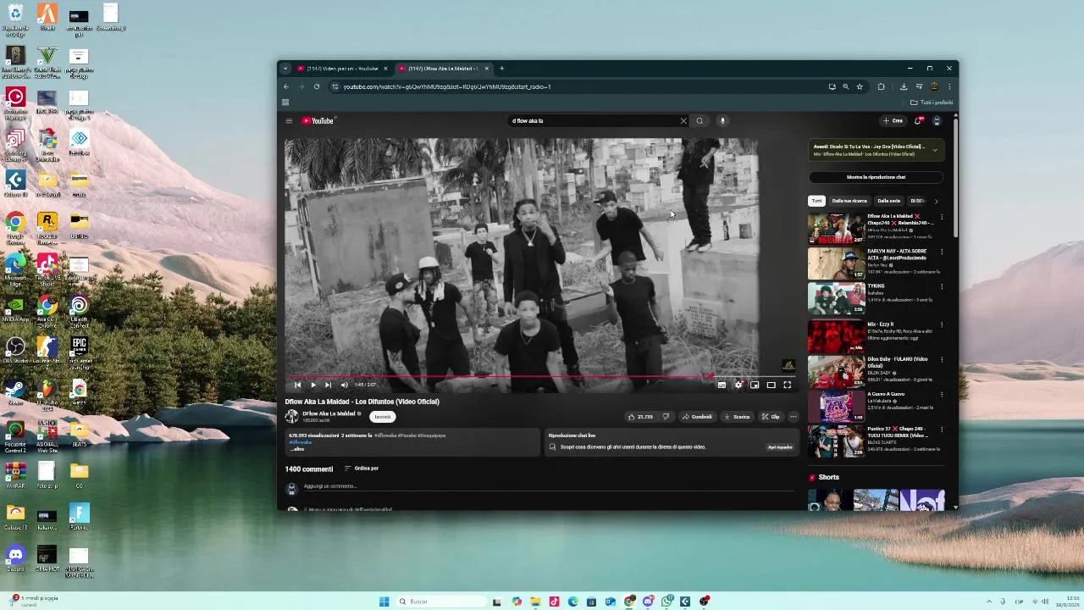Reload the page in Chrome
The width and height of the screenshot is (1084, 610).
tap(317, 86)
